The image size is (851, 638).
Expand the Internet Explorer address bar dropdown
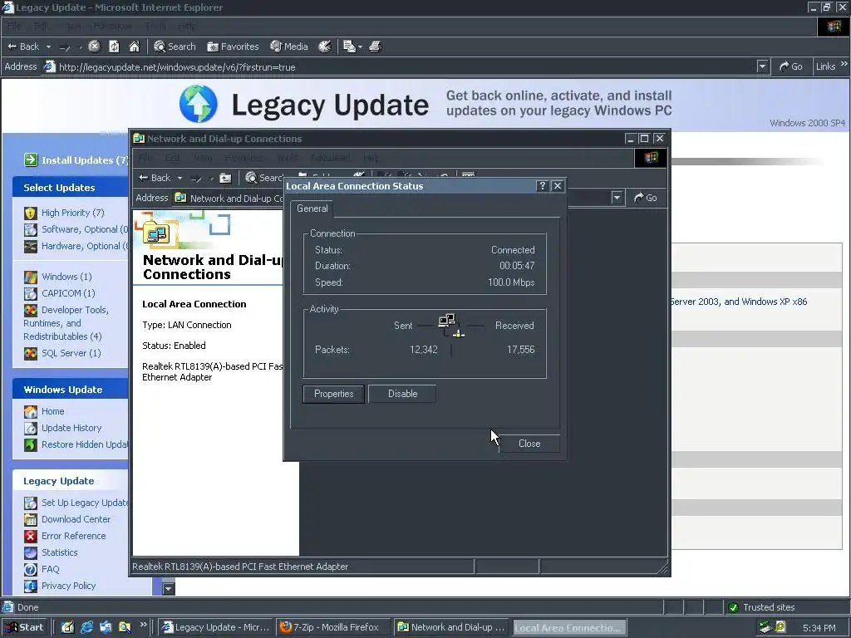[x=763, y=66]
